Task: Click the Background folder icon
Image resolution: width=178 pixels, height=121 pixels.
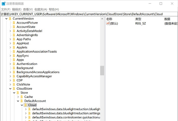Action: [14, 68]
